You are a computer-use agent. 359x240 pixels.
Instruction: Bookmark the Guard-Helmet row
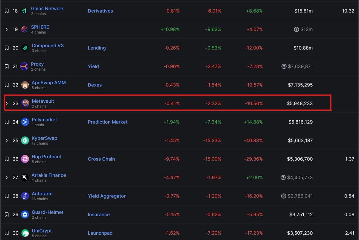7,215
